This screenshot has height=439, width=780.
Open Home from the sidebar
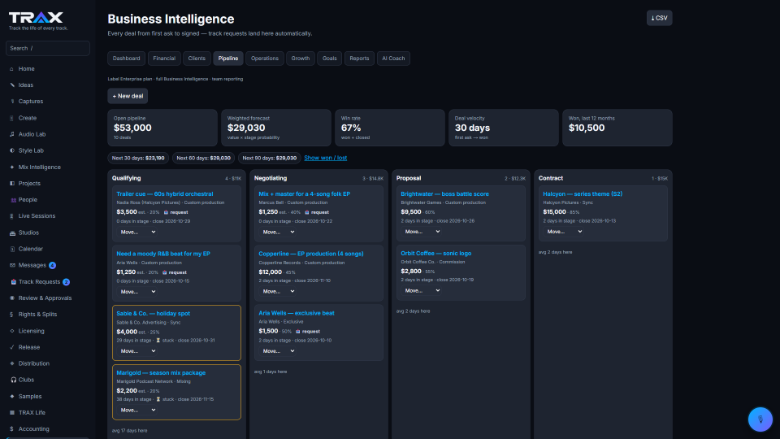[26, 68]
